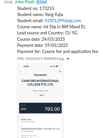Open email link 43301299@qq.com

click(x=63, y=21)
